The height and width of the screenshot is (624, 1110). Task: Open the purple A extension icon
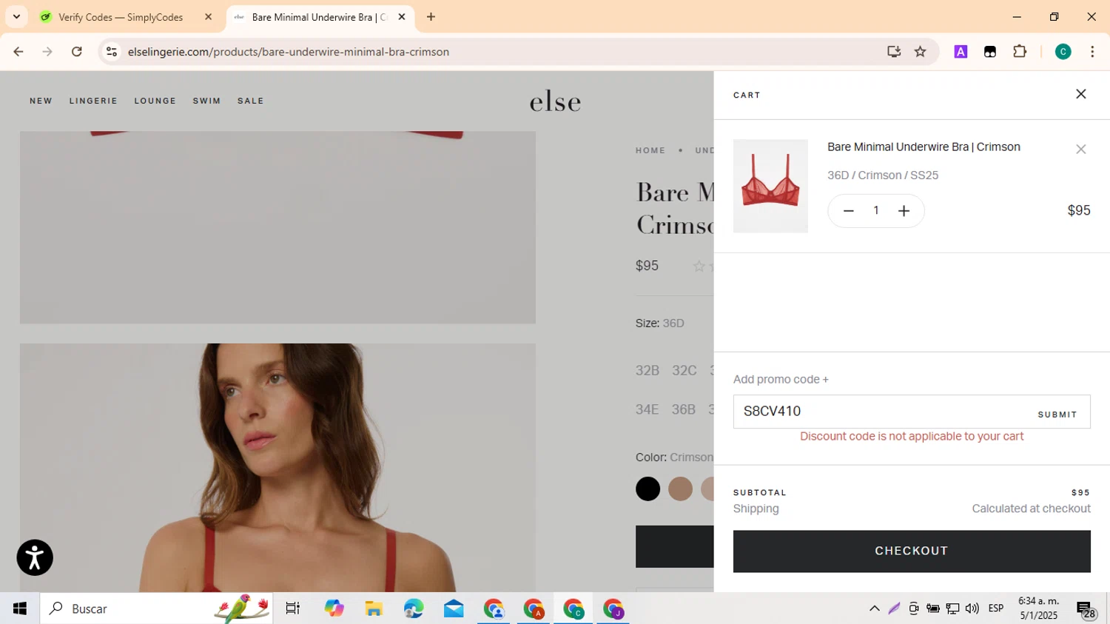[x=961, y=52]
